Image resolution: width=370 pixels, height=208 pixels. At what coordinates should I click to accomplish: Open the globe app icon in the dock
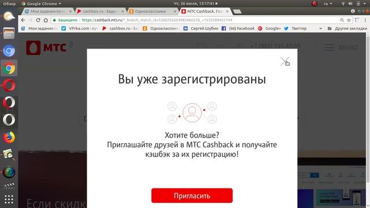pyautogui.click(x=9, y=172)
